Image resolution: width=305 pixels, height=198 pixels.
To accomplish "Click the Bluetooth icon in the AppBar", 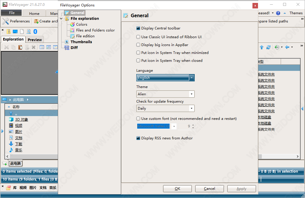I will (35, 31).
